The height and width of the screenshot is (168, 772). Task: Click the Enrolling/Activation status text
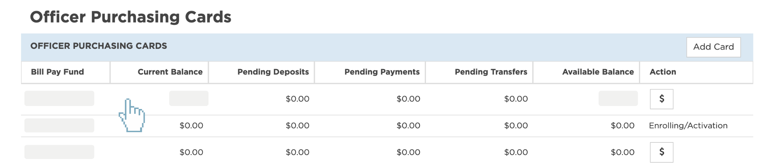tap(688, 126)
